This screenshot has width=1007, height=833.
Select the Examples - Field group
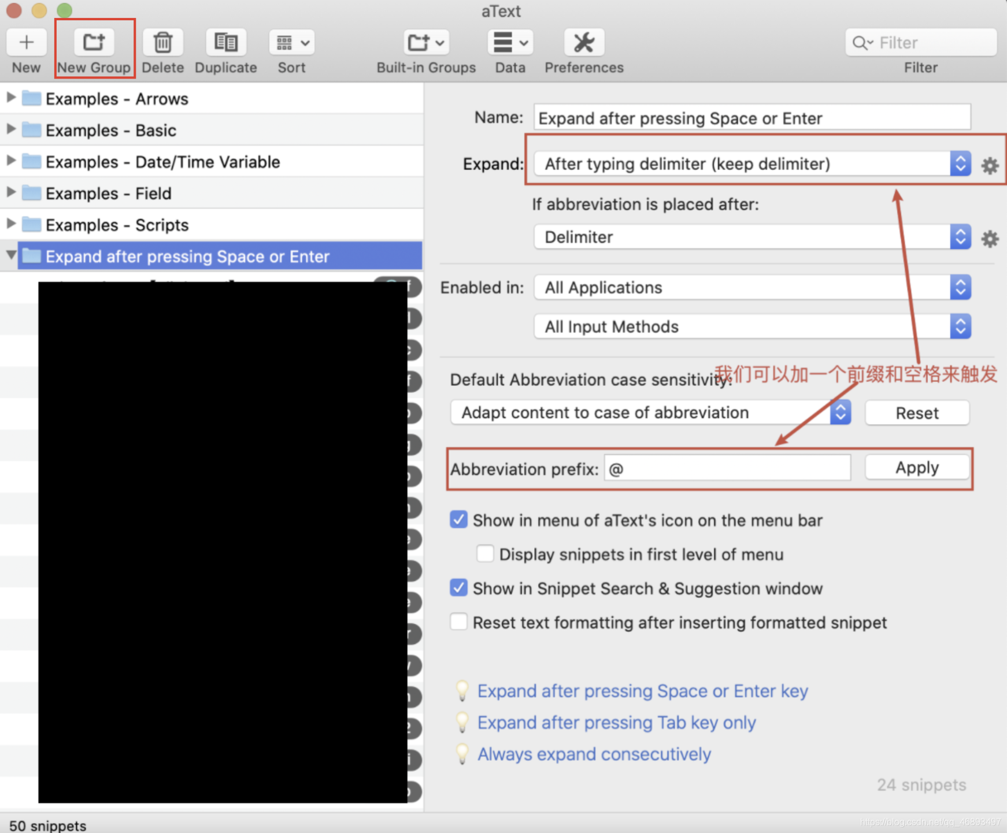point(108,194)
